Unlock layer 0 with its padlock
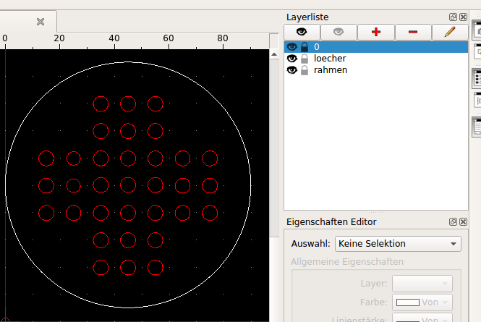The height and width of the screenshot is (322, 481). tap(305, 47)
